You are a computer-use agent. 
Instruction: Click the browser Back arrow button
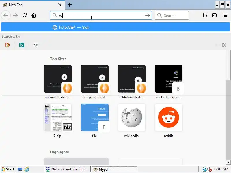pos(6,15)
